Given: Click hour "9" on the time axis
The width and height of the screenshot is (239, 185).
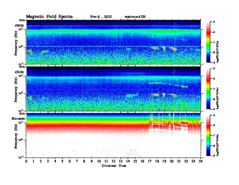Looking at the screenshot, I should tap(92, 161).
